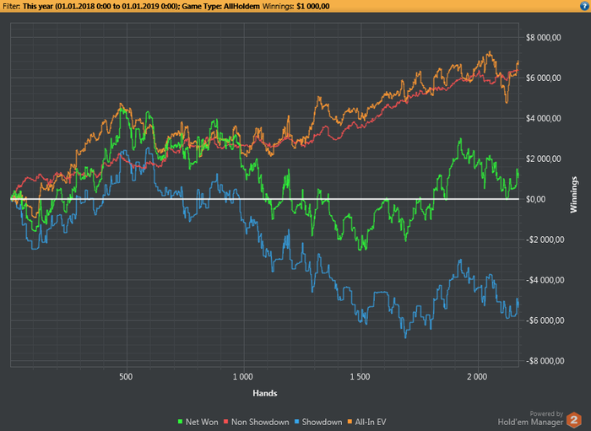Select the Net Won legend label
Image resolution: width=591 pixels, height=431 pixels.
click(x=202, y=422)
